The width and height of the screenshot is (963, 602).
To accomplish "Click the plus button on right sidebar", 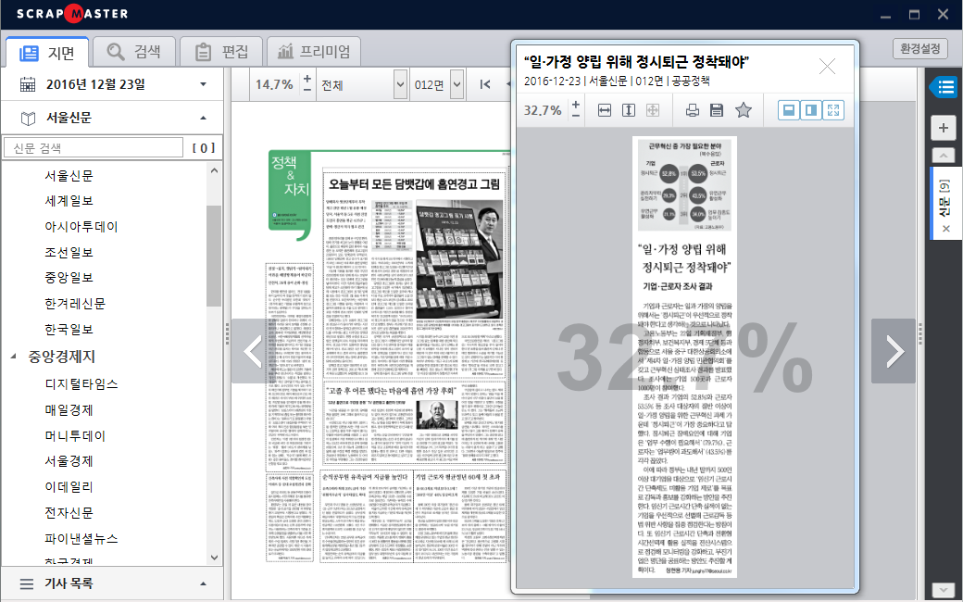I will click(944, 129).
